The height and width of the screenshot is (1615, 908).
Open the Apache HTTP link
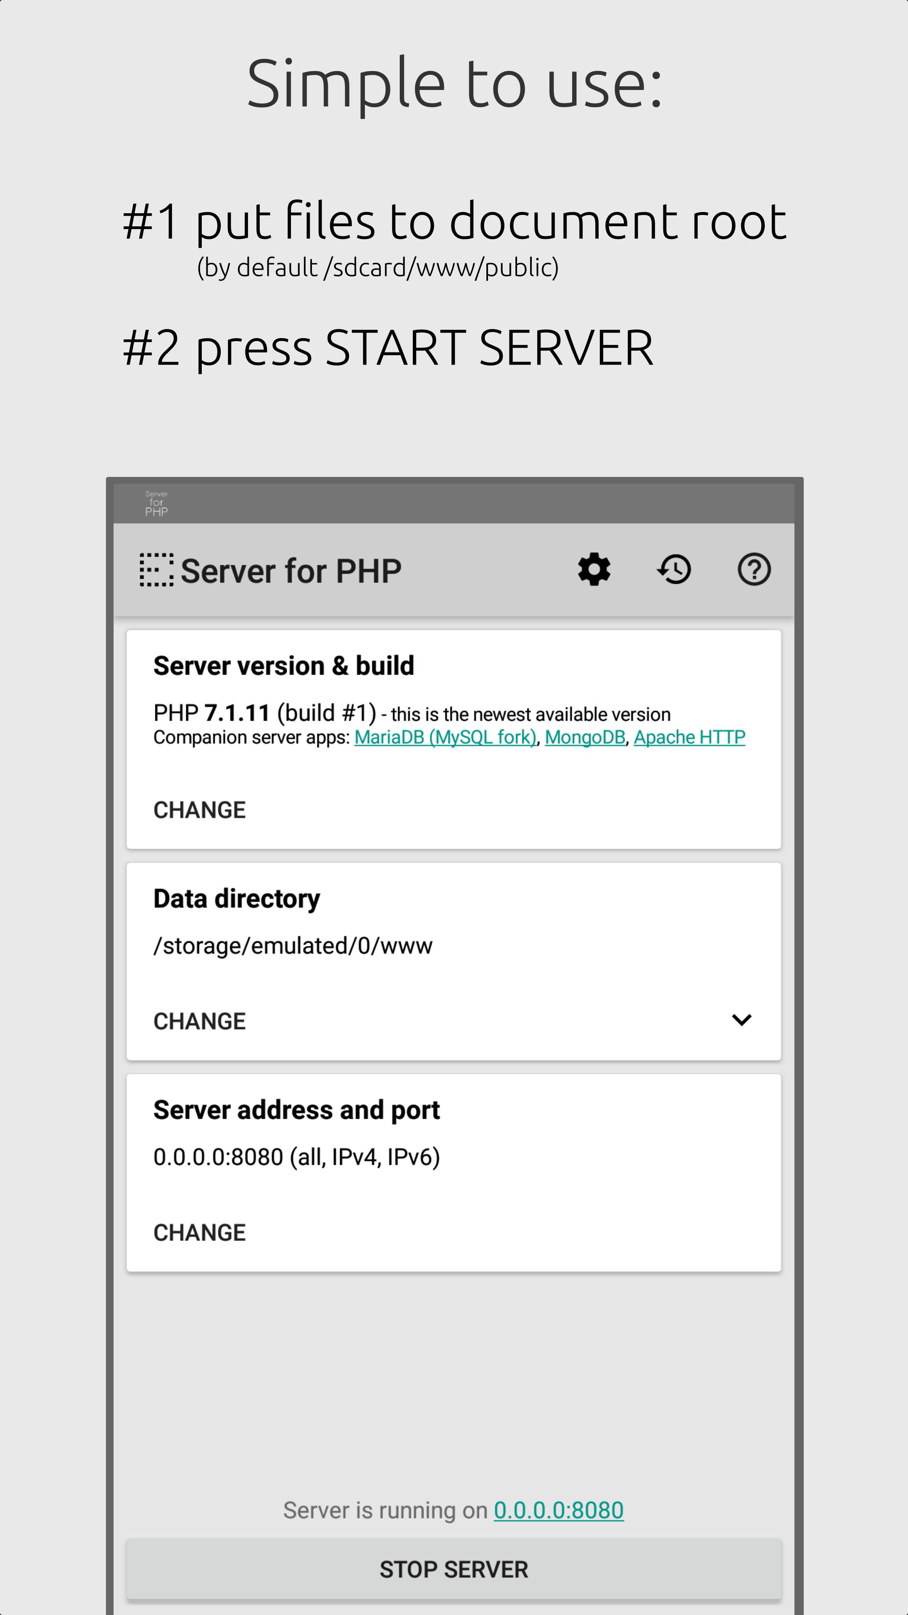click(689, 737)
